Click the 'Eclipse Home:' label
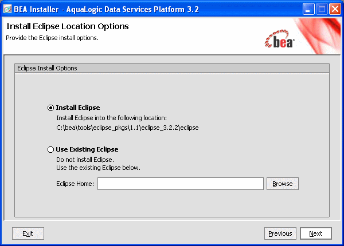 (x=75, y=184)
